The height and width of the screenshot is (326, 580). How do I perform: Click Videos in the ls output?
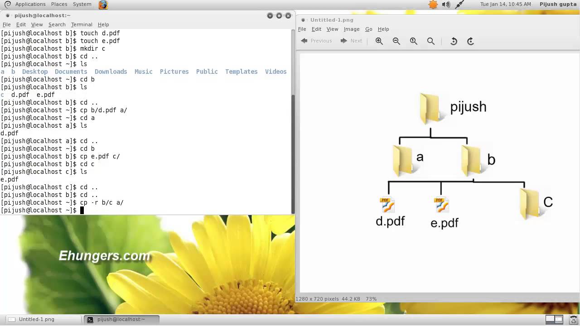276,72
